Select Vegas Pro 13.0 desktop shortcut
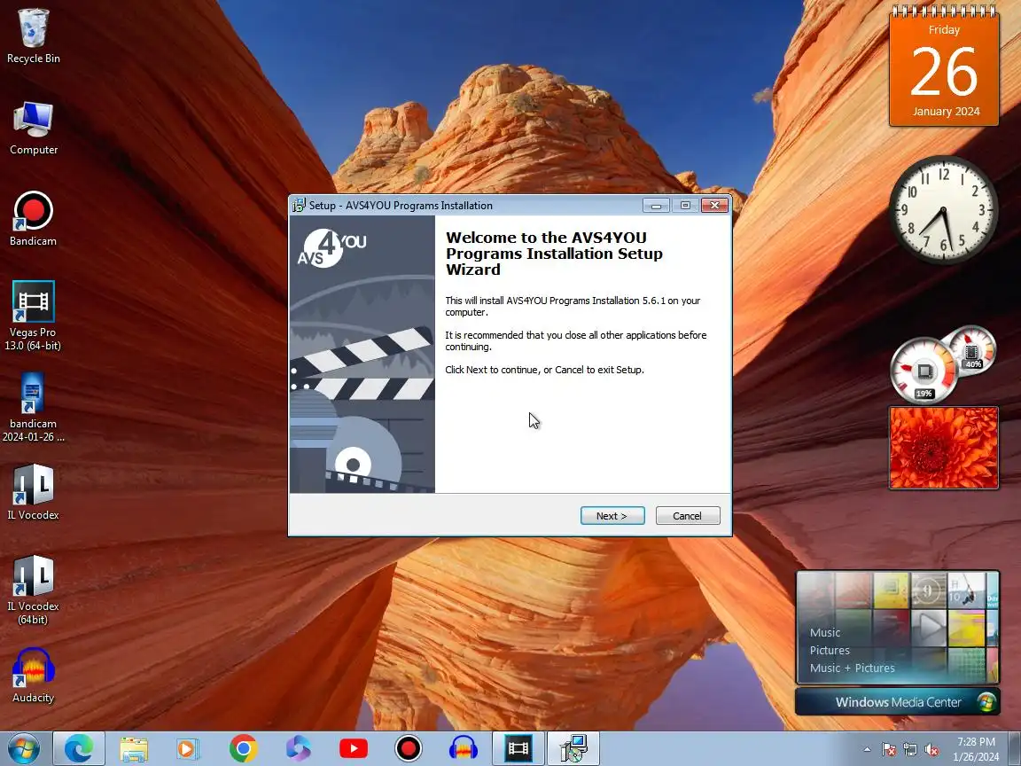The width and height of the screenshot is (1021, 766). coord(33,317)
